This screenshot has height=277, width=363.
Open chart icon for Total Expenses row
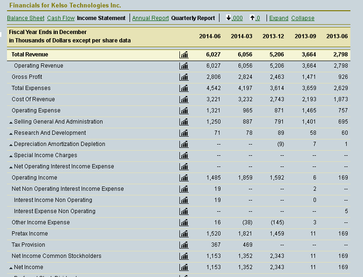point(184,88)
